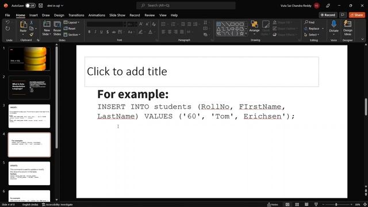Switch to the Insert tab
Viewport: 368px width, 207px height.
pyautogui.click(x=33, y=15)
